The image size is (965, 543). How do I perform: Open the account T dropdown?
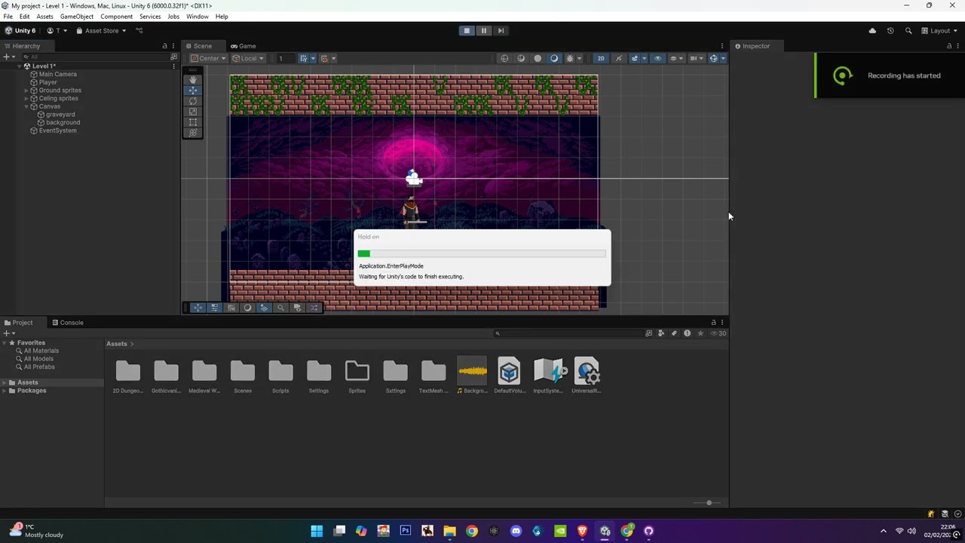pyautogui.click(x=57, y=31)
